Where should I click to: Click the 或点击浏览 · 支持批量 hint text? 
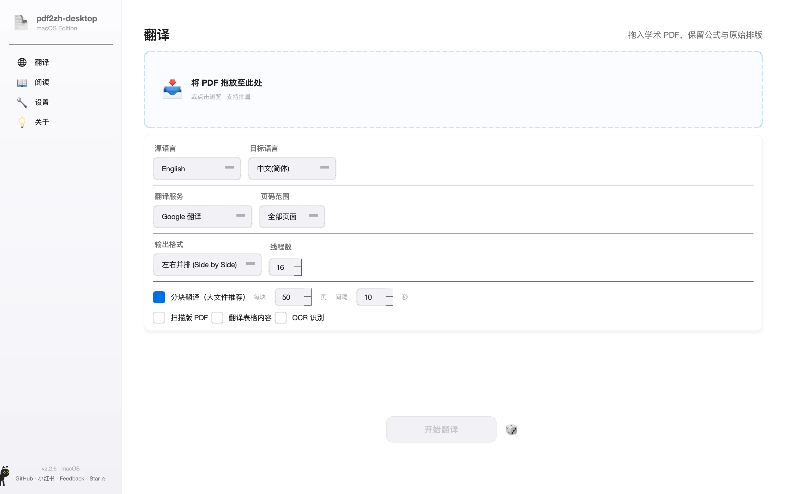pyautogui.click(x=221, y=97)
